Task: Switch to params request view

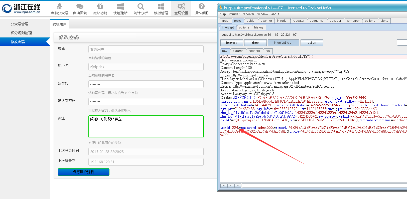Action: pyautogui.click(x=238, y=51)
